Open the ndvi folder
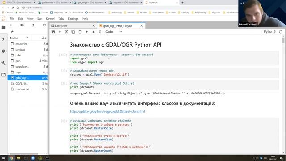The height and width of the screenshot is (161, 286). pos(28,55)
